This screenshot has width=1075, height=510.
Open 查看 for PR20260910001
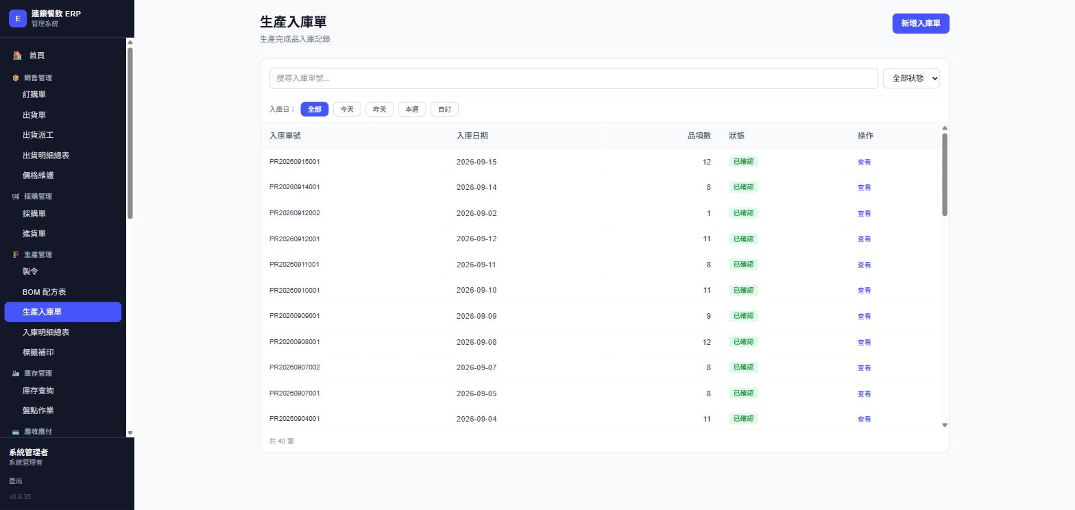pyautogui.click(x=864, y=291)
